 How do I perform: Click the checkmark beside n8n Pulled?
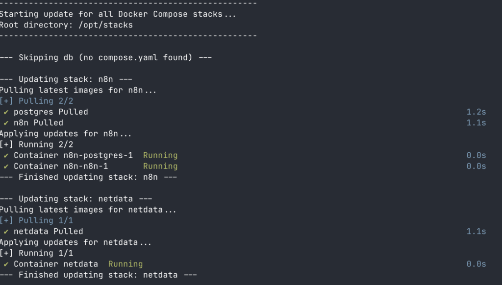(x=6, y=123)
